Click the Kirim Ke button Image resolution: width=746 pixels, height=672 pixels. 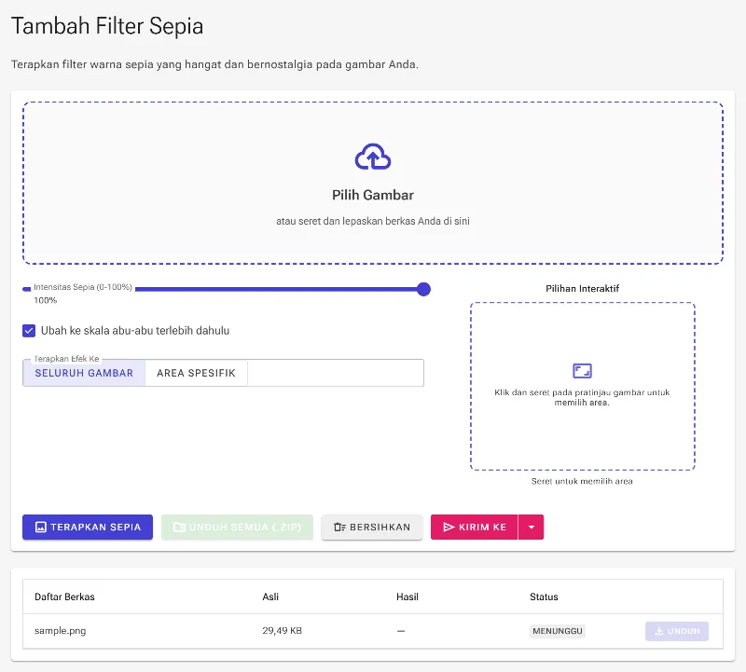[x=475, y=527]
